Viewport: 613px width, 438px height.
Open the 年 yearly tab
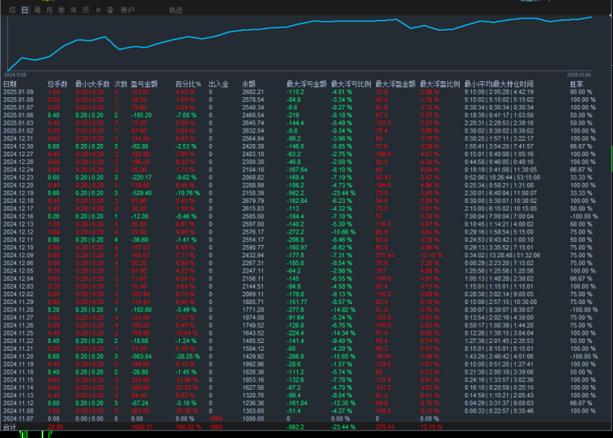(x=74, y=11)
